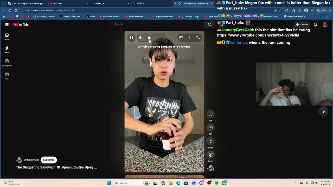Open the twitch.com bookmark

click(x=295, y=17)
